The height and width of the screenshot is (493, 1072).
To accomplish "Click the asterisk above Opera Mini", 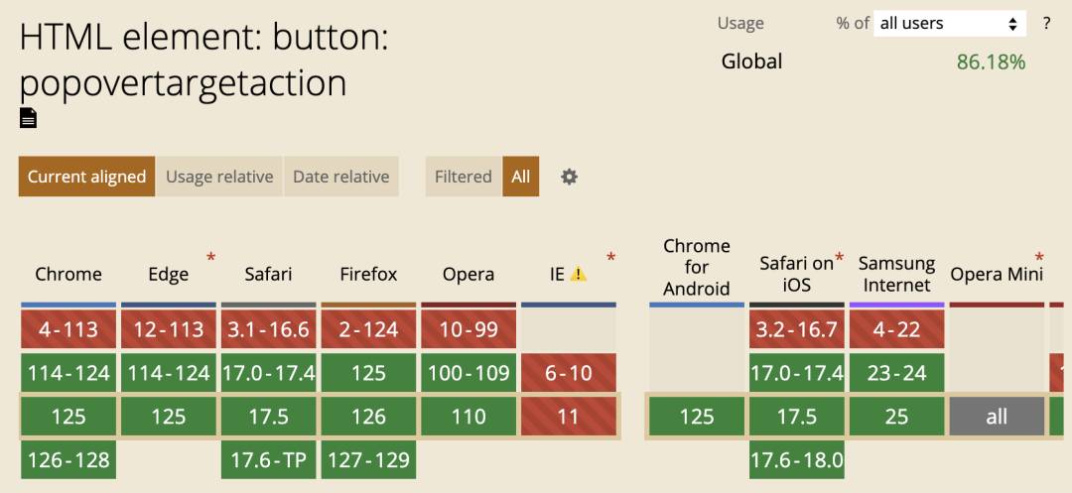I will coord(1039,258).
